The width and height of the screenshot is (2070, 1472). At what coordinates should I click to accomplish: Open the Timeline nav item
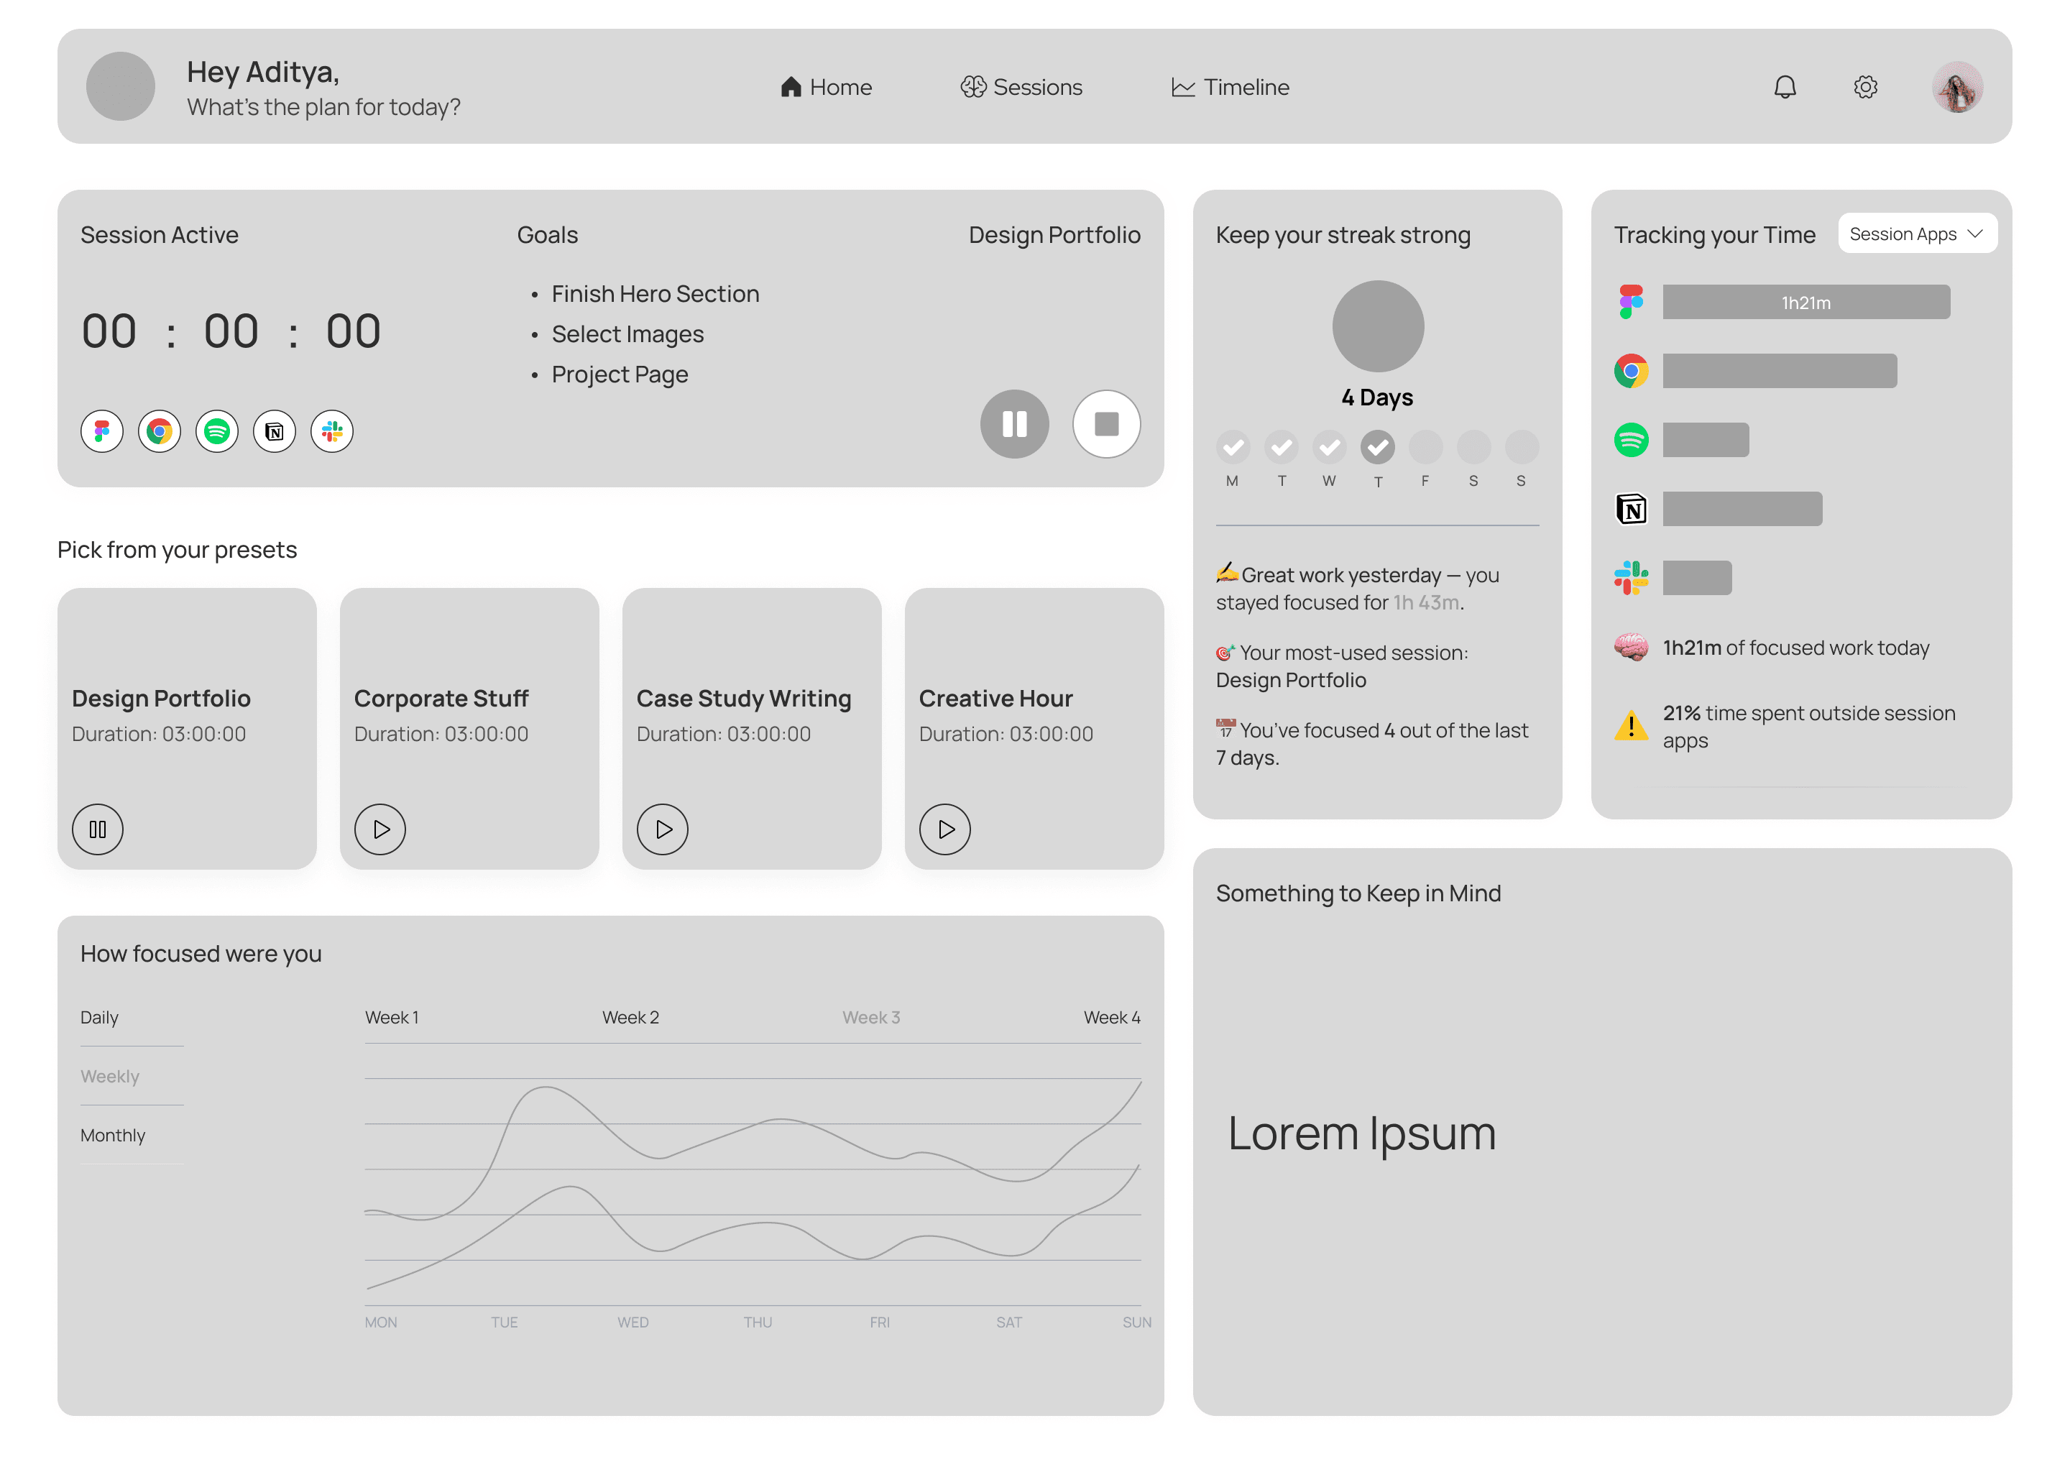click(1230, 87)
